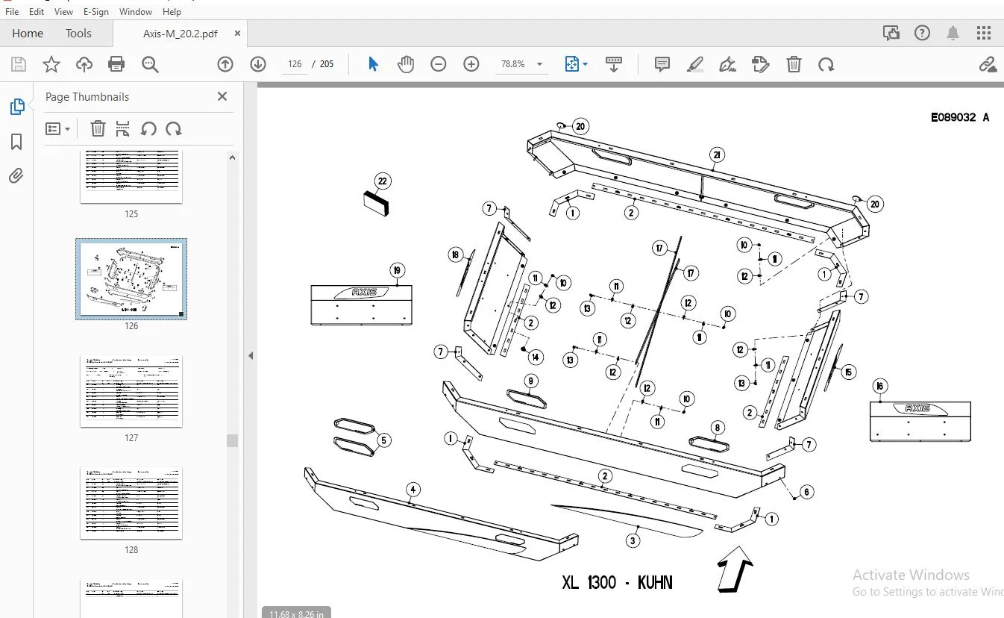Upload file to cloud icon

[x=84, y=64]
